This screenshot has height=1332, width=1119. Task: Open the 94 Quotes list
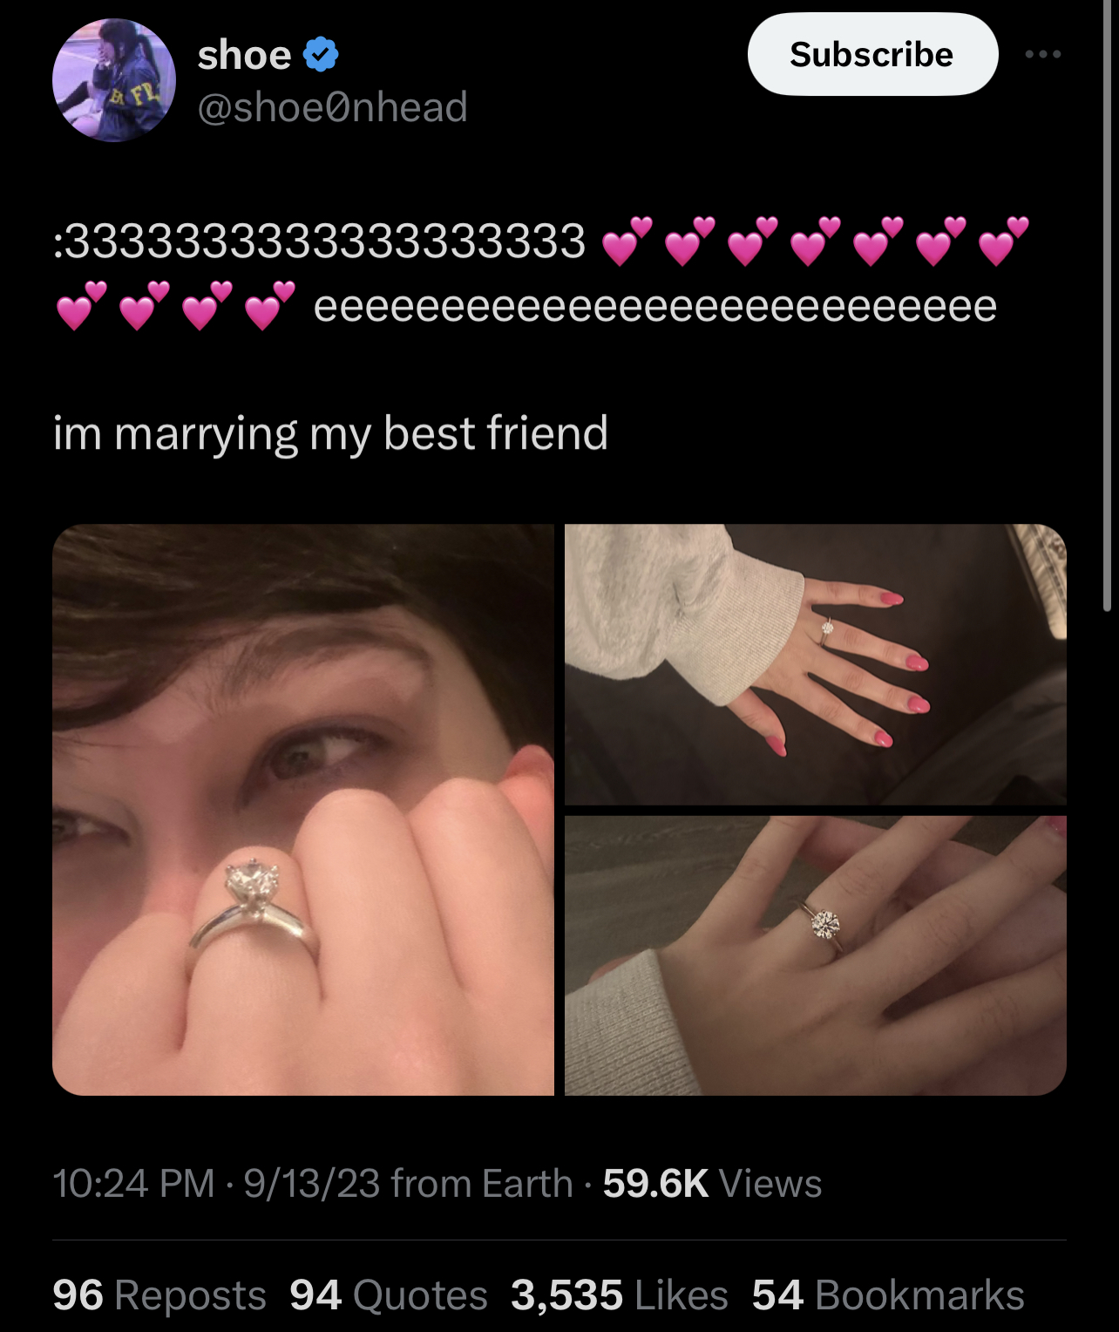(x=389, y=1295)
